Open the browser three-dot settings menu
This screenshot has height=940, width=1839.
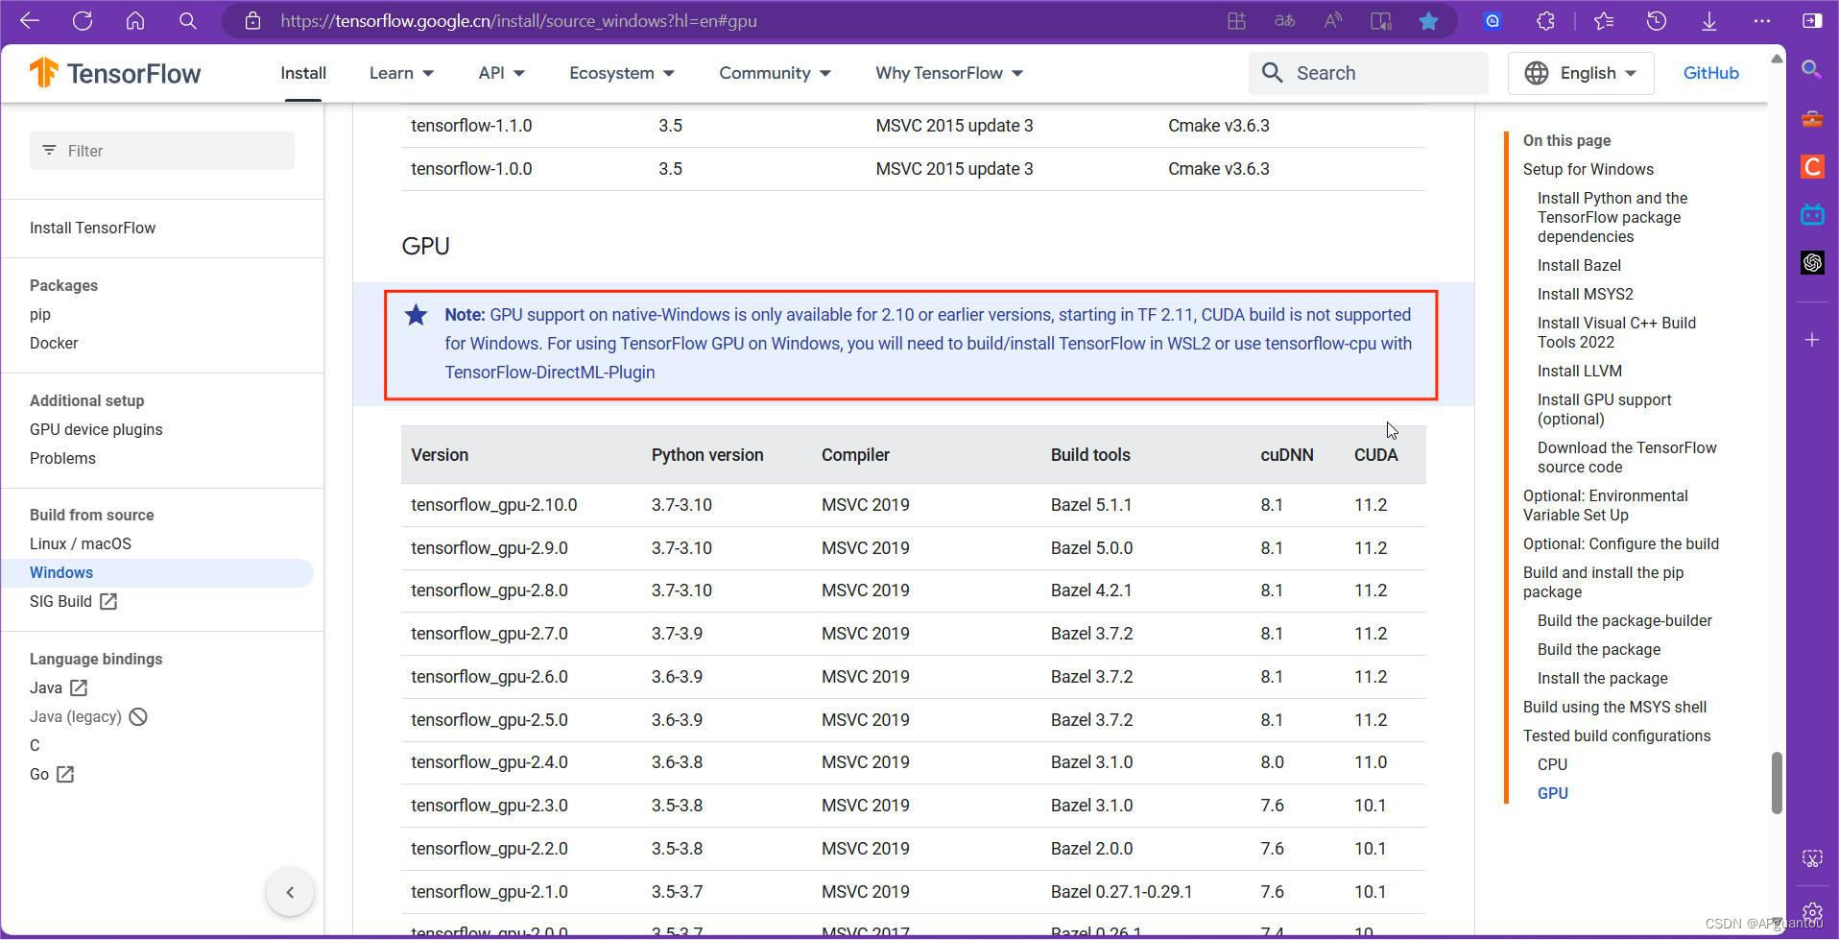point(1762,20)
